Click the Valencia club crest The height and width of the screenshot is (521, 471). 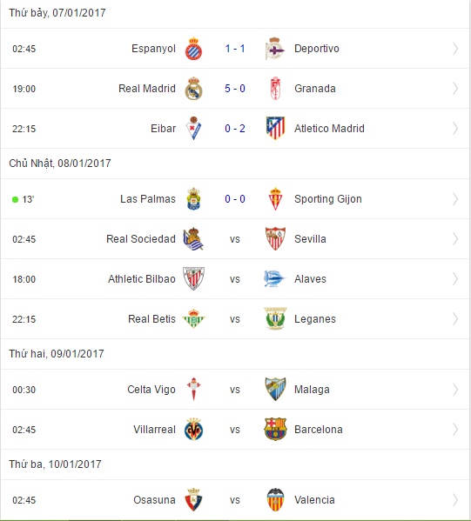point(275,500)
